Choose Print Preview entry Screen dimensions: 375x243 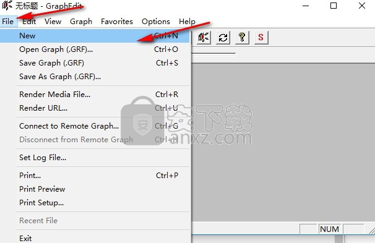pyautogui.click(x=95, y=189)
